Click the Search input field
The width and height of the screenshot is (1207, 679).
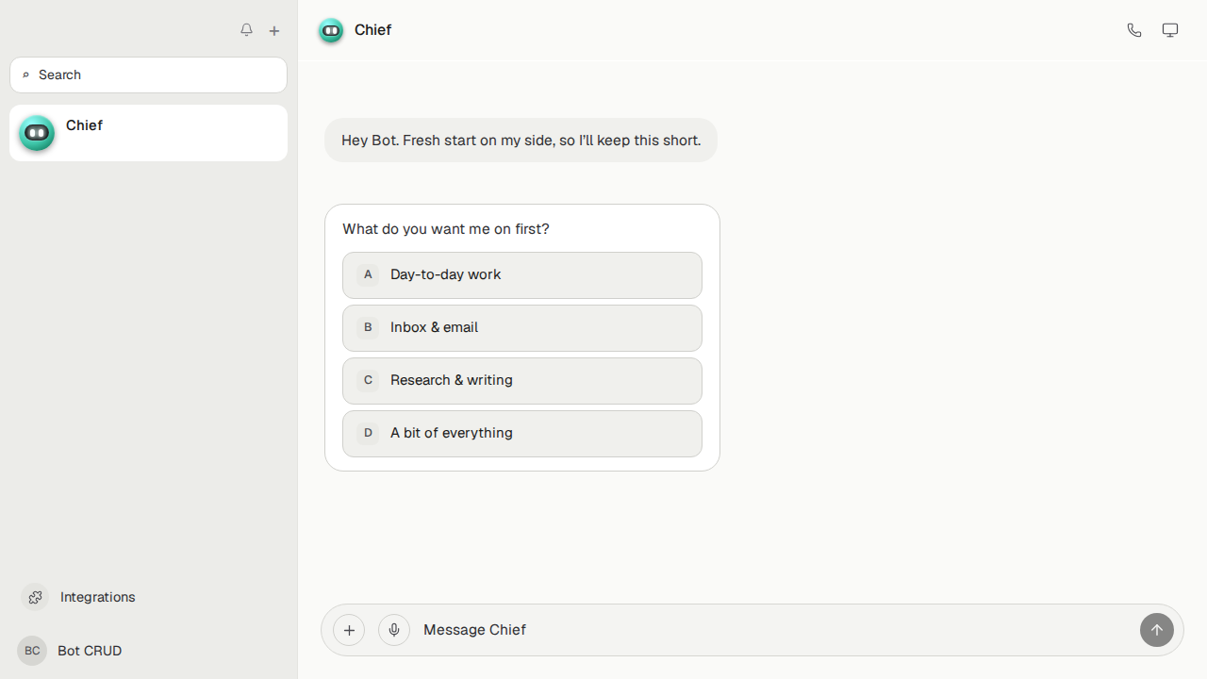(148, 75)
